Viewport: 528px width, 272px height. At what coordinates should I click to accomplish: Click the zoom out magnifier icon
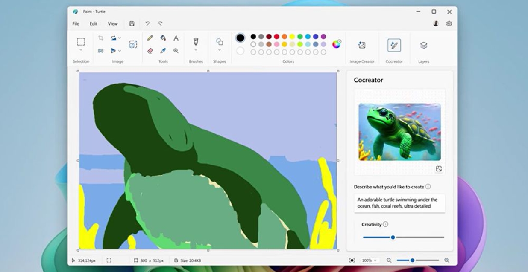[x=389, y=260]
